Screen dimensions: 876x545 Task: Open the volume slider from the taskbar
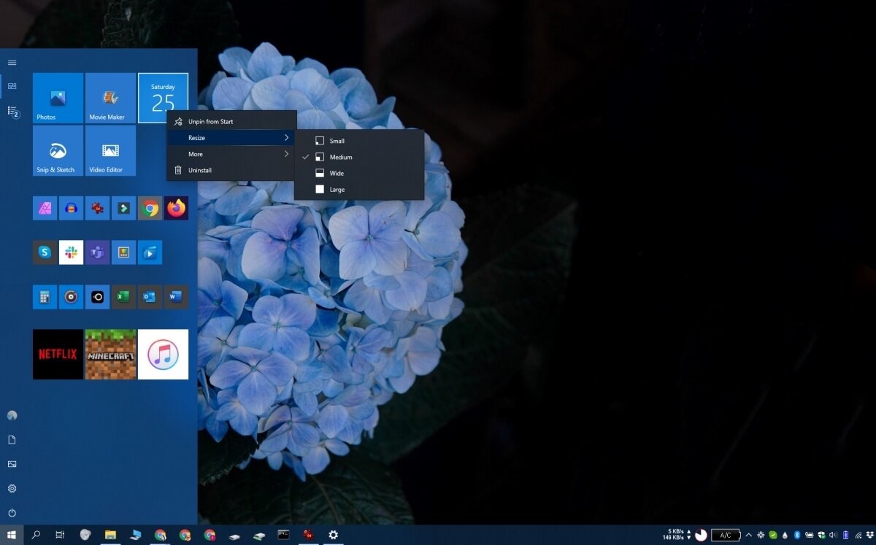[832, 535]
